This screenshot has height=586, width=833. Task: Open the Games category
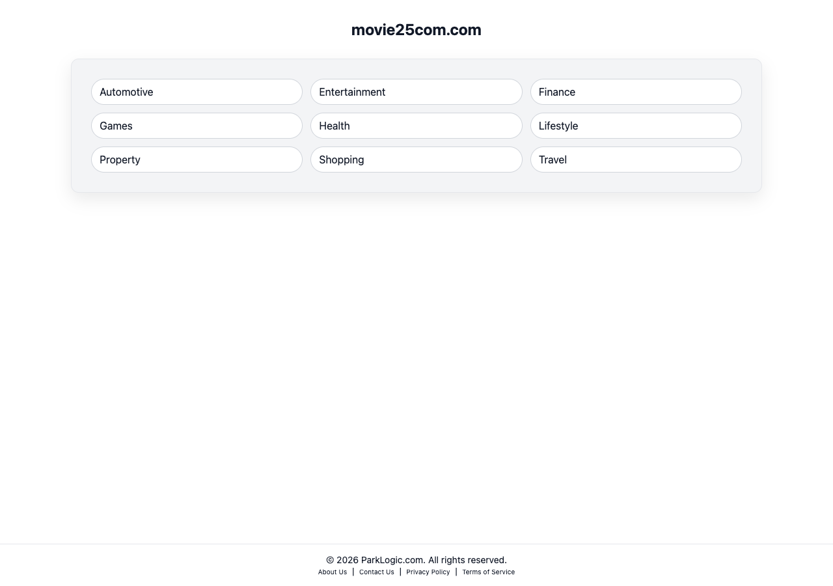pos(197,126)
